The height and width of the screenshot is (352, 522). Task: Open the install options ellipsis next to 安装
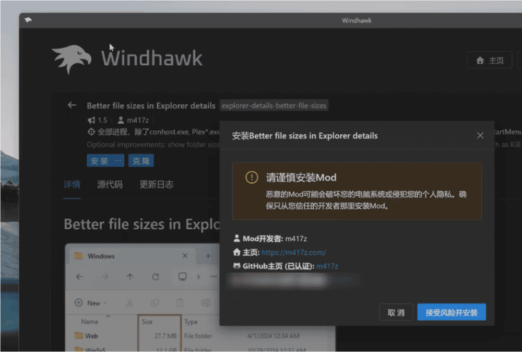pos(118,160)
